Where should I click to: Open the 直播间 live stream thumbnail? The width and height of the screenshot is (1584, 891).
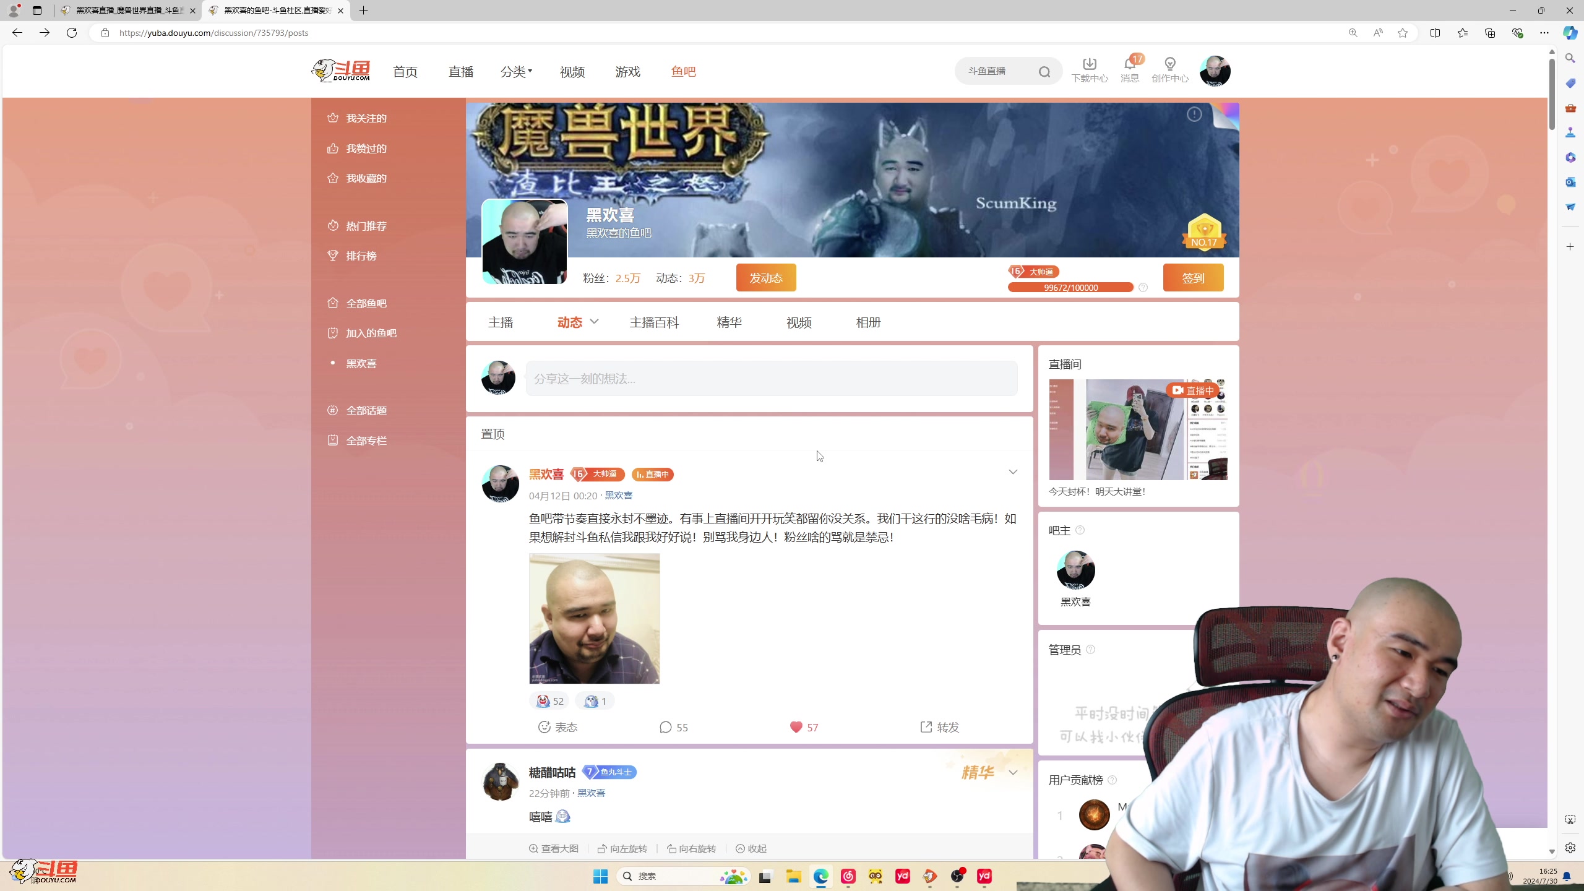1138,429
